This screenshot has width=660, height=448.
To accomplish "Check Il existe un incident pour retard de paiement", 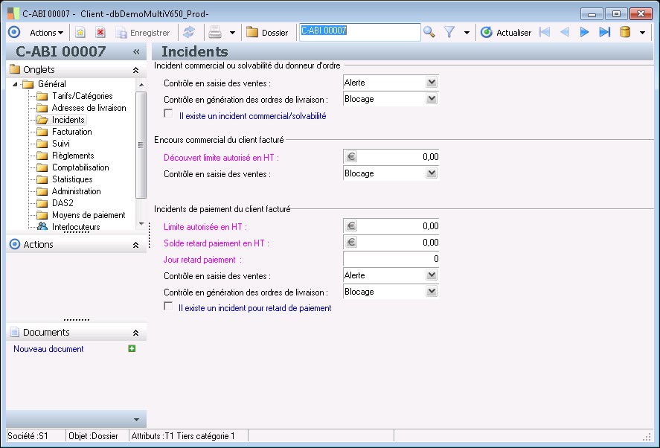I will [168, 307].
